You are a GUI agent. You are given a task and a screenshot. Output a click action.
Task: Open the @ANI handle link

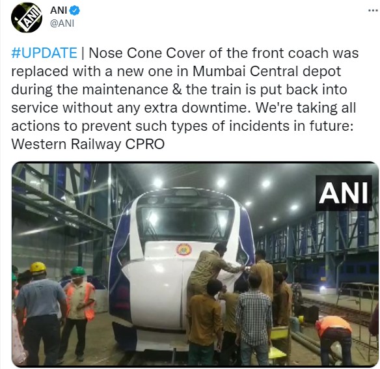(62, 23)
